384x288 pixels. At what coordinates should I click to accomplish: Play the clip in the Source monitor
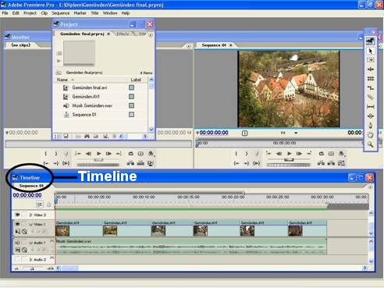click(98, 154)
